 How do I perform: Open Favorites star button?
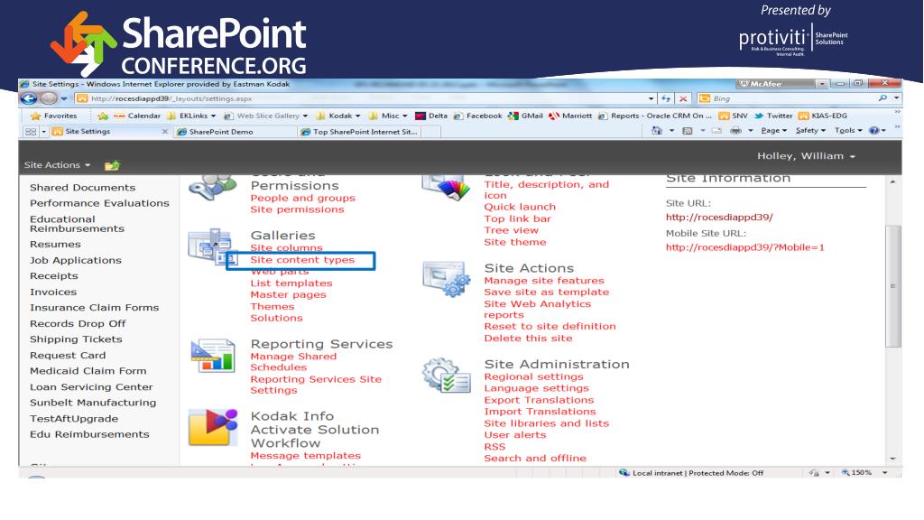(54, 116)
